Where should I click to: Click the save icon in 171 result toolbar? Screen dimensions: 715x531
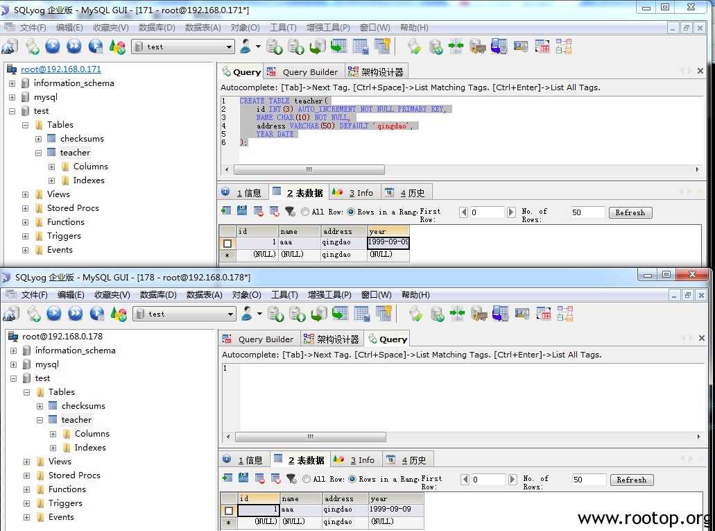242,211
